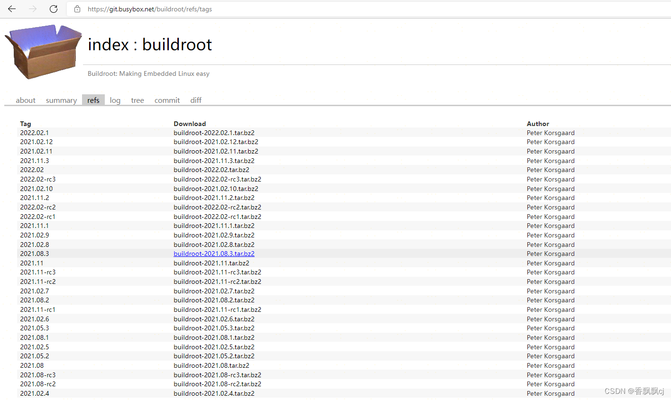Screen dimensions: 671x400
Task: Download buildroot-2021.02.4.tar.bz2
Action: click(x=214, y=393)
